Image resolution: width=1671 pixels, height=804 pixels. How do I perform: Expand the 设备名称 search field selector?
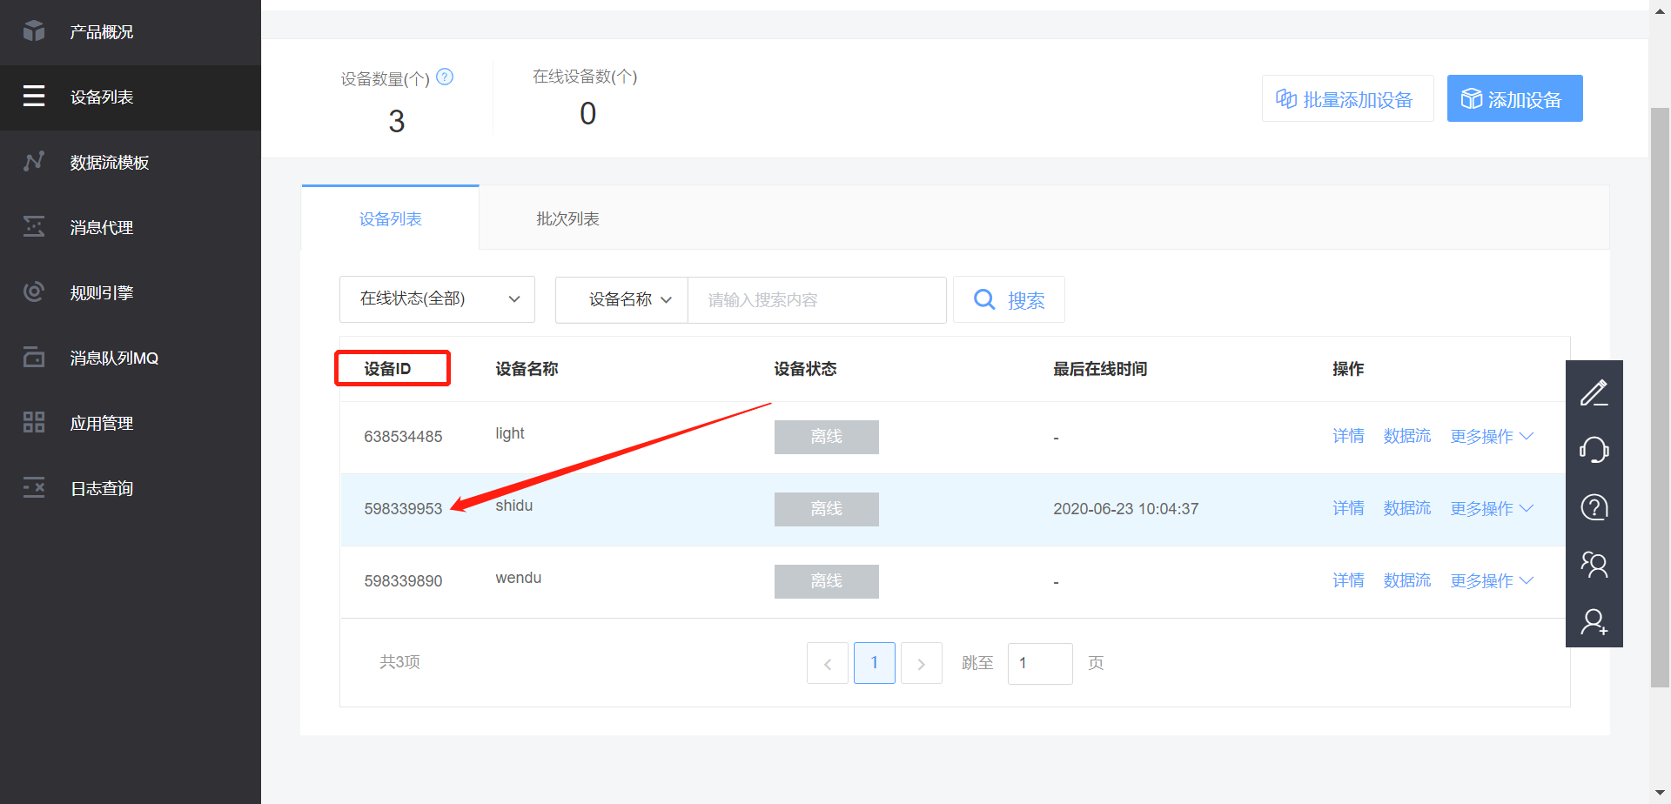621,299
